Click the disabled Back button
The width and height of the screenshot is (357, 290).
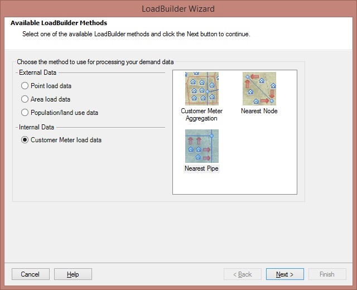click(243, 274)
